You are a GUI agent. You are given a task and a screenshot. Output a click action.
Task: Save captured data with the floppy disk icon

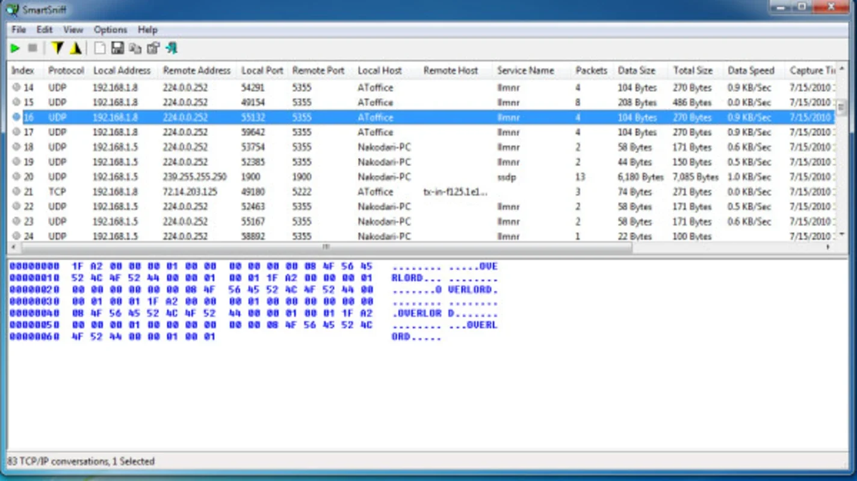118,48
